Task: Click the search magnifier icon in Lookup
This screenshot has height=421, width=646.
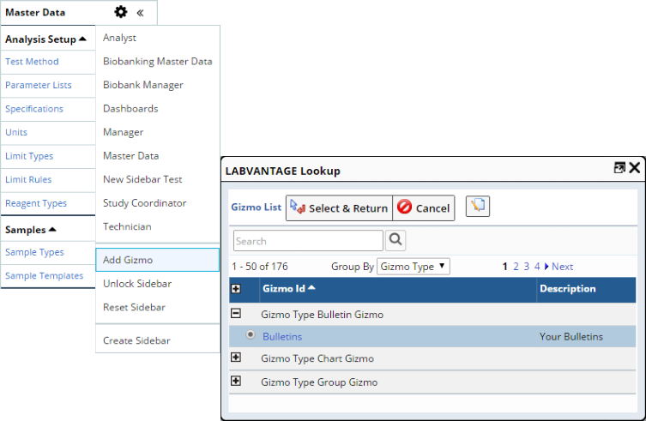Action: [395, 240]
